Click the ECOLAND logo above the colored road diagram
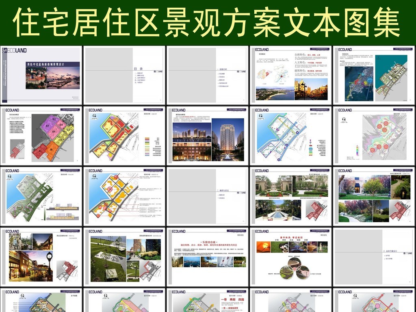The height and width of the screenshot is (312, 416). [96, 110]
